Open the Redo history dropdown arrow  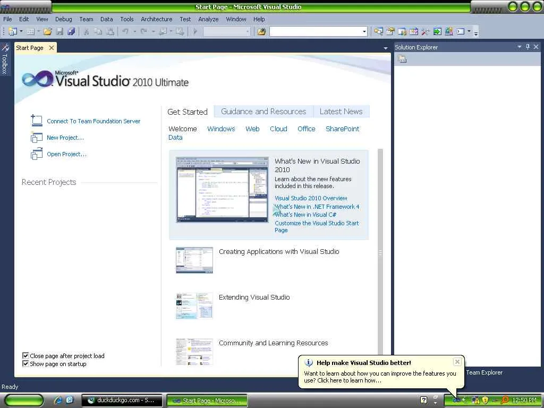tap(152, 31)
